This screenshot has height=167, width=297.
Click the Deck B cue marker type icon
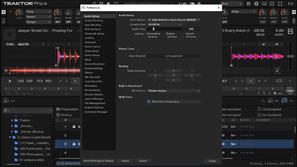[x=264, y=93]
